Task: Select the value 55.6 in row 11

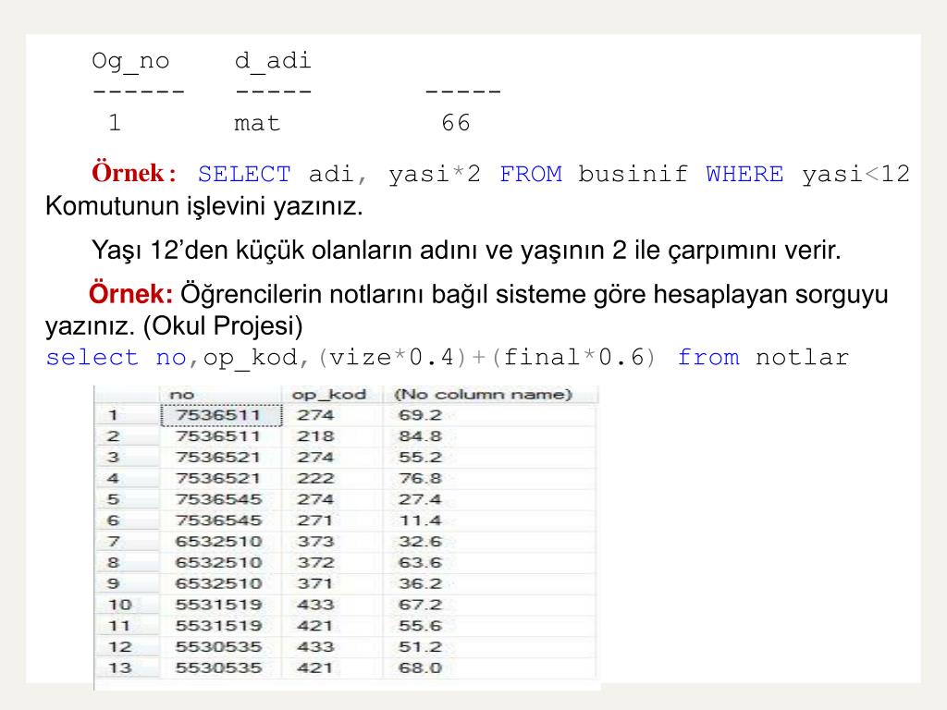Action: click(x=421, y=626)
